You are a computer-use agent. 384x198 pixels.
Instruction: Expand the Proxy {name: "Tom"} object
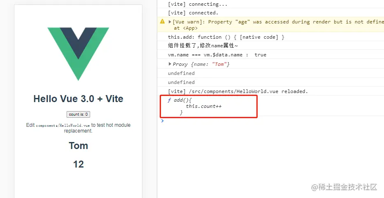pyautogui.click(x=170, y=64)
